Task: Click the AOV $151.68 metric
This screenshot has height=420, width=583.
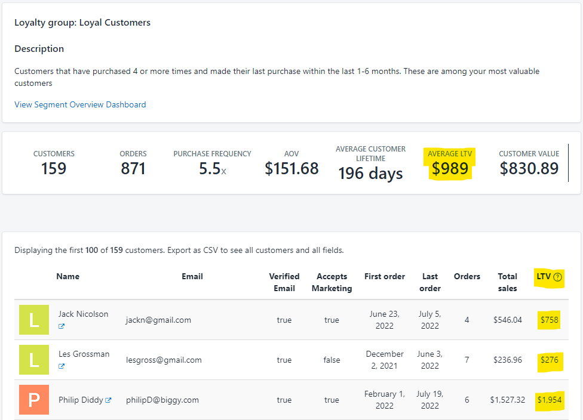Action: tap(291, 163)
